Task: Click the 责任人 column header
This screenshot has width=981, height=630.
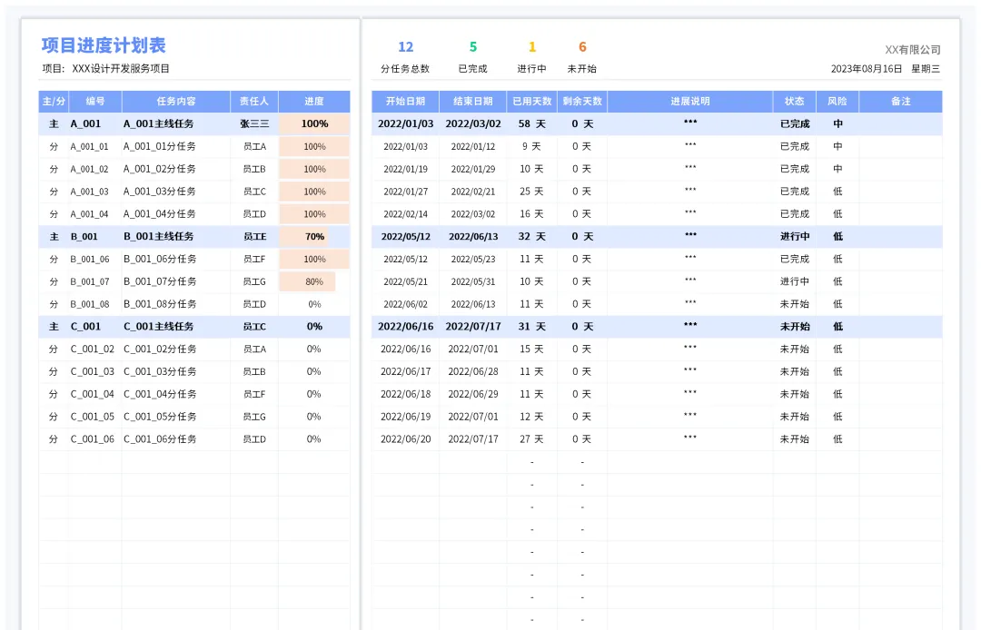Action: click(254, 102)
